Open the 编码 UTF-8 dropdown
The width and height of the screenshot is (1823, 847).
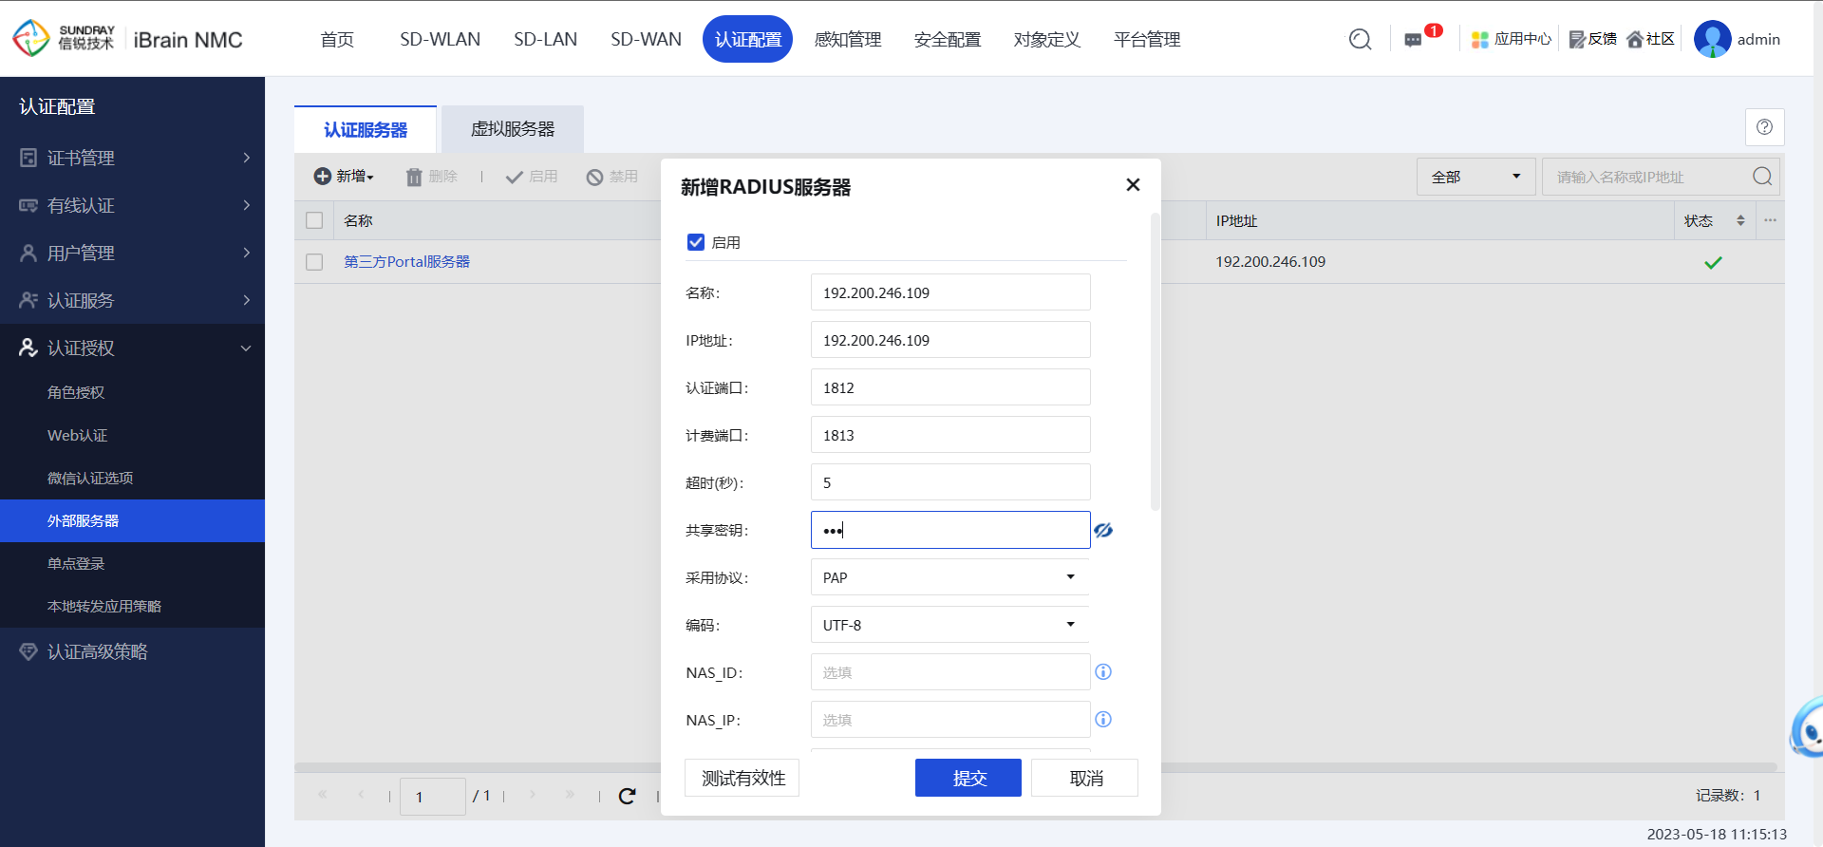coord(949,625)
